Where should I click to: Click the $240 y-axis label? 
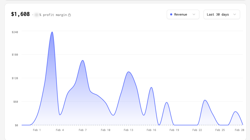[x=15, y=32]
